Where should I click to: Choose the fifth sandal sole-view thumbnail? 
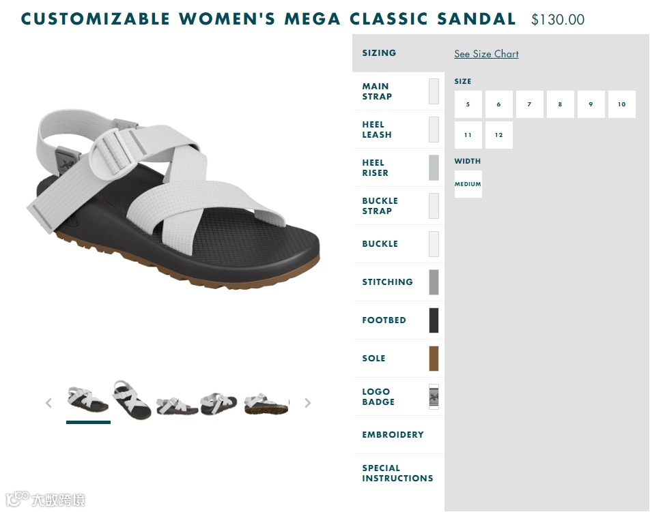click(x=266, y=404)
